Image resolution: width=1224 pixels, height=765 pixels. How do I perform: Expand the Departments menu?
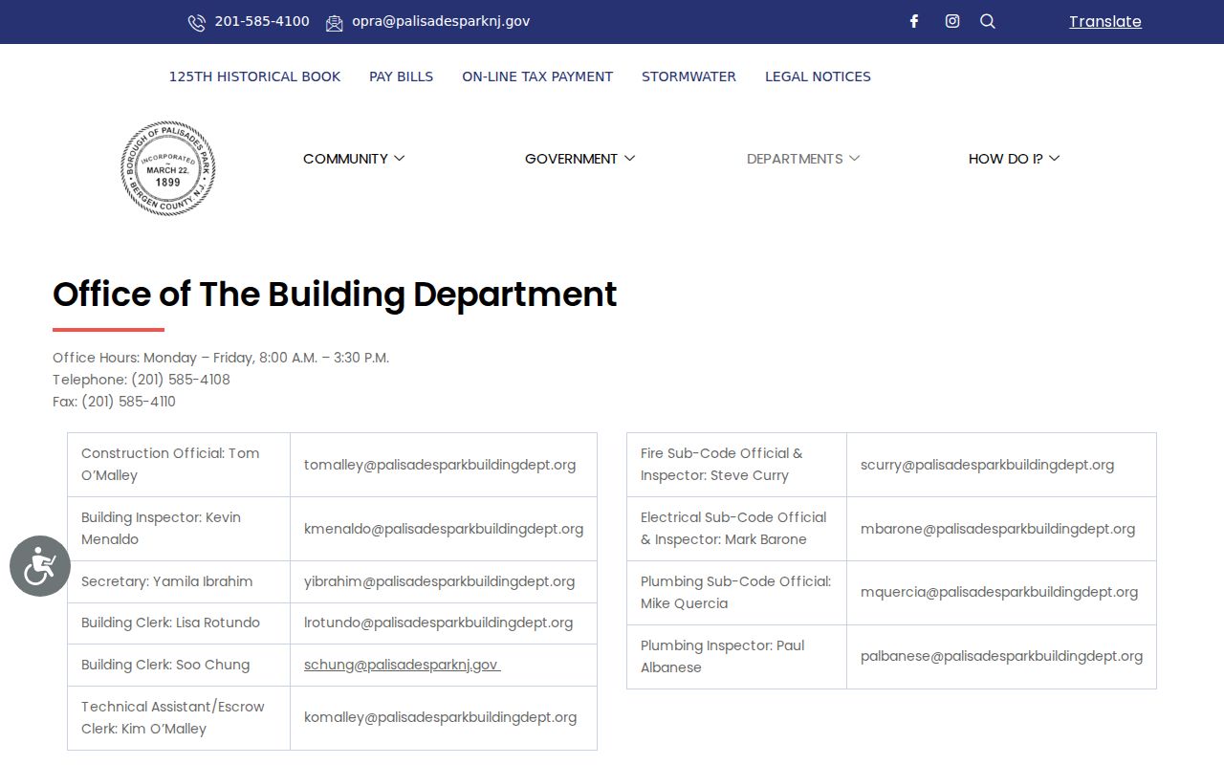tap(803, 159)
